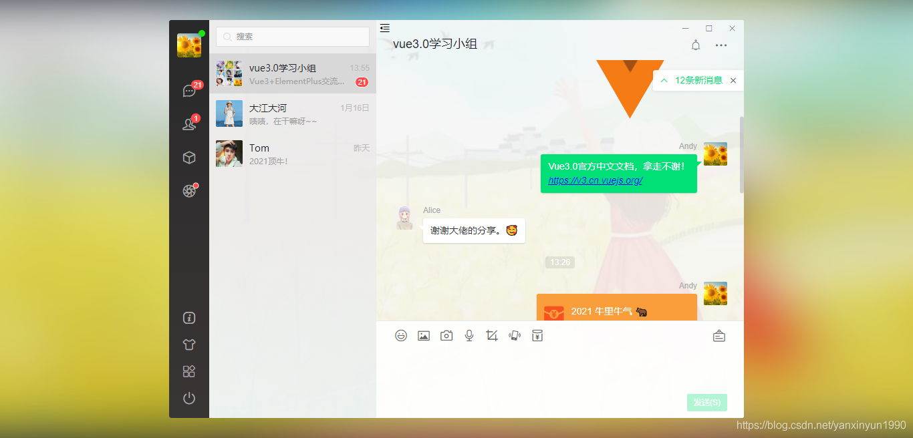This screenshot has height=438, width=913.
Task: Open chat history via the clipboard icon
Action: click(x=719, y=335)
